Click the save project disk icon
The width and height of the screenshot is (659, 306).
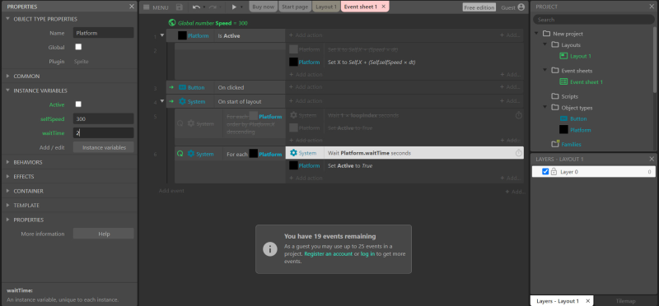pos(180,7)
